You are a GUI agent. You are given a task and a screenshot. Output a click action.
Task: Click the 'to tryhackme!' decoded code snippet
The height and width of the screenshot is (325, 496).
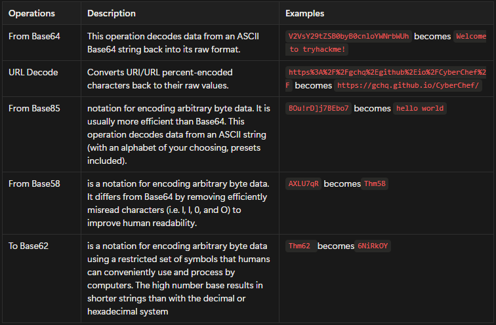pyautogui.click(x=317, y=50)
